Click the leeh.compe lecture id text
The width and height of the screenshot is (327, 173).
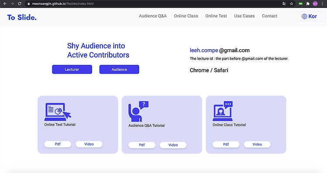(204, 51)
